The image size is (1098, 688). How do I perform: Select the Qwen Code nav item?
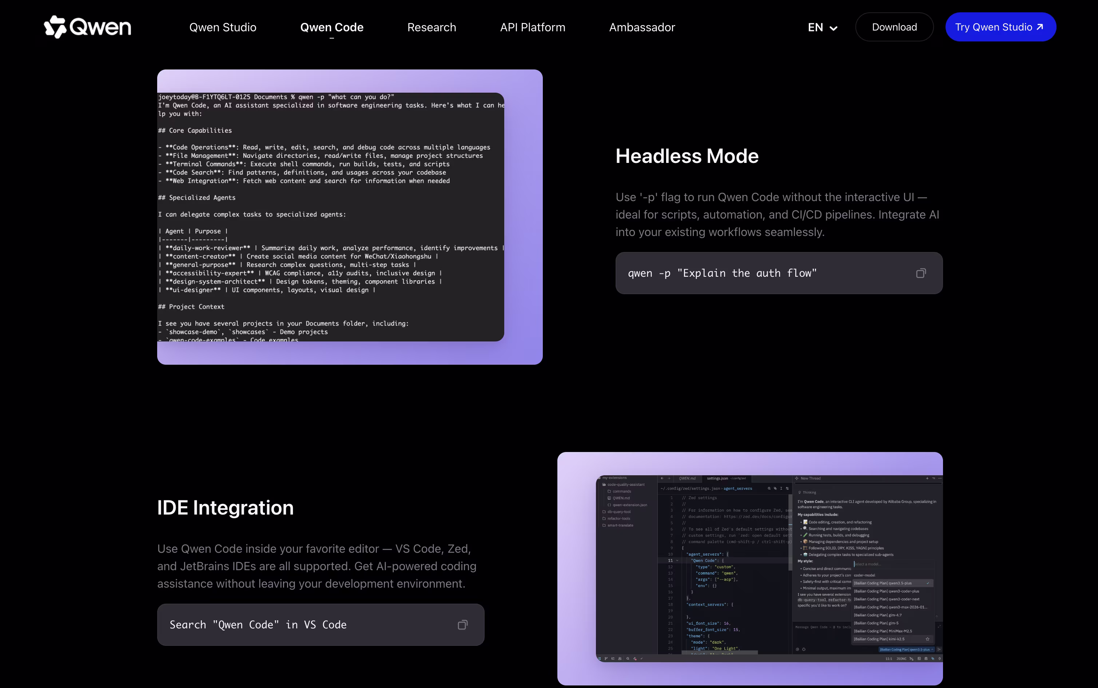pos(332,27)
